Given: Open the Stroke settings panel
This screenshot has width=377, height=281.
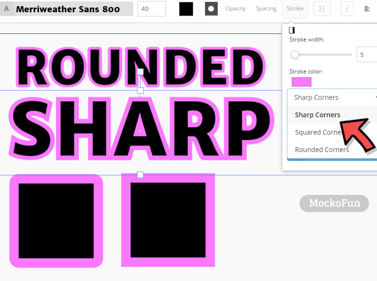Looking at the screenshot, I should click(295, 8).
